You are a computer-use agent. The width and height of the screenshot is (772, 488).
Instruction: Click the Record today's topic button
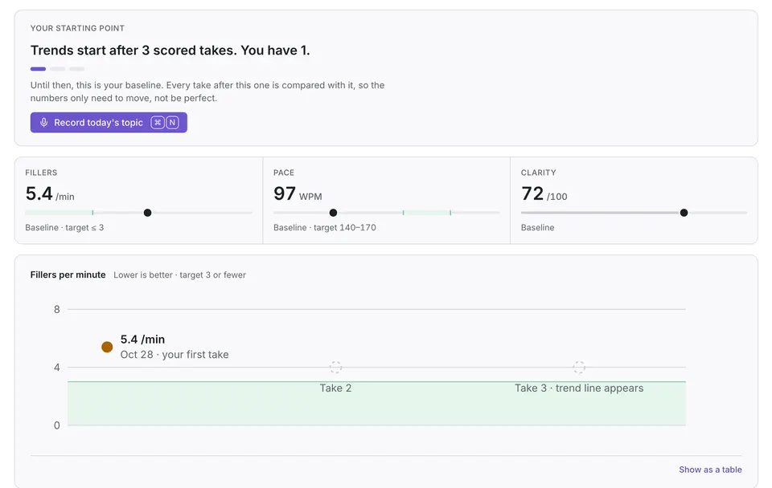point(109,122)
